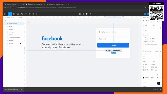Click the facebook logo on canvas
167x94 pixels.
[52, 38]
